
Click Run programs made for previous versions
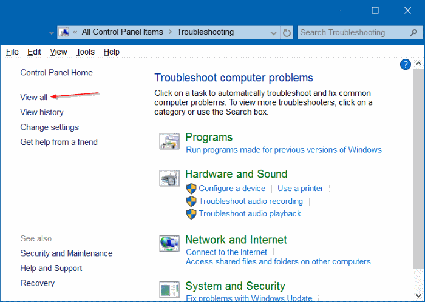click(x=284, y=150)
